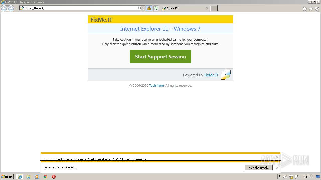
Task: Open Favorites star icon
Action: tap(311, 9)
